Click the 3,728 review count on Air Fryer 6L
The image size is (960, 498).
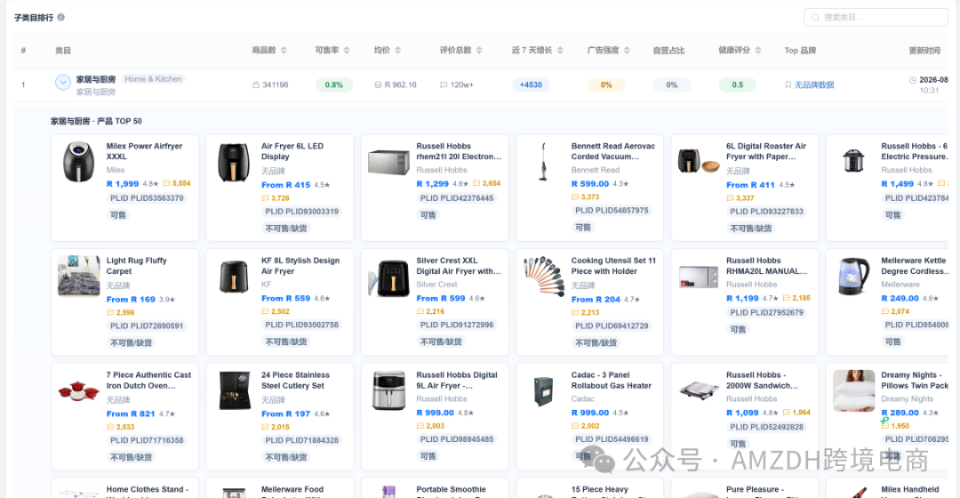[276, 197]
